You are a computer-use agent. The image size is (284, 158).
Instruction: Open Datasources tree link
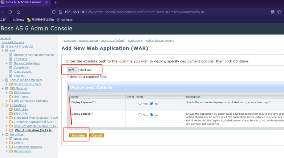coord(22,151)
